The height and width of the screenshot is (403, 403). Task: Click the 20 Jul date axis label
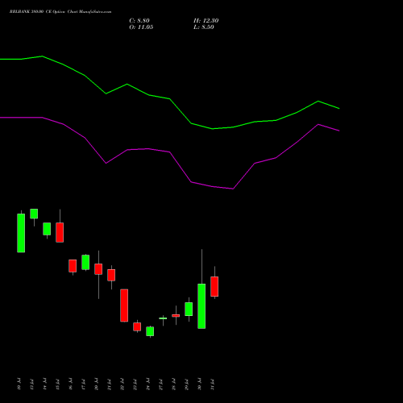96,384
